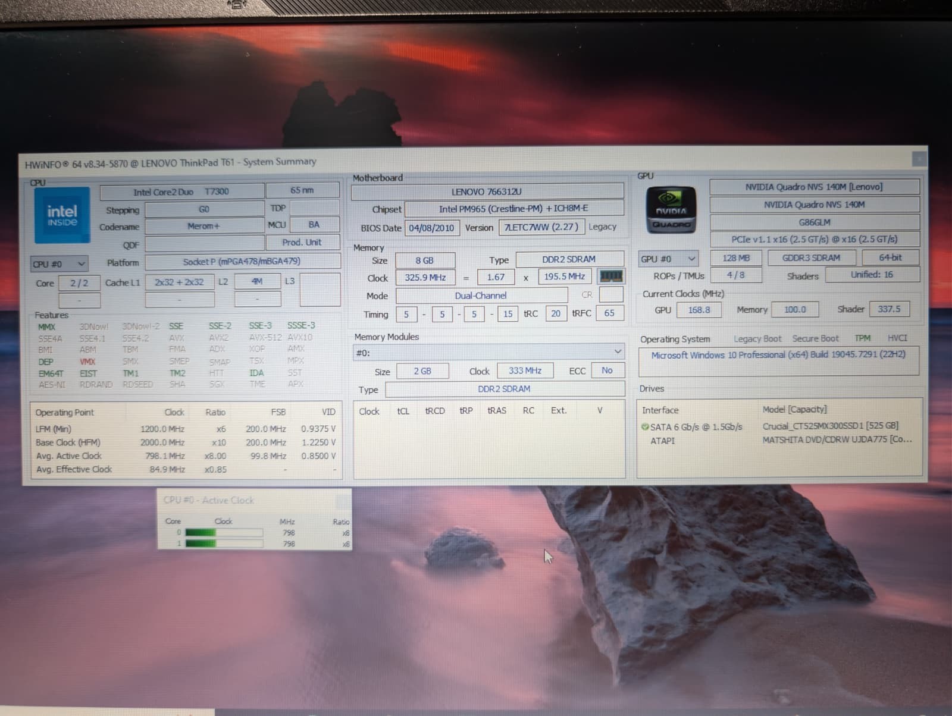Click the 4M L2 cache field
Image resolution: width=952 pixels, height=716 pixels.
click(257, 281)
